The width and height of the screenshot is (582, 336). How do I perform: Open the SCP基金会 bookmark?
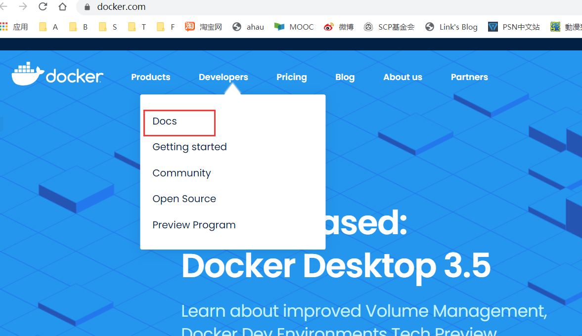click(x=389, y=27)
